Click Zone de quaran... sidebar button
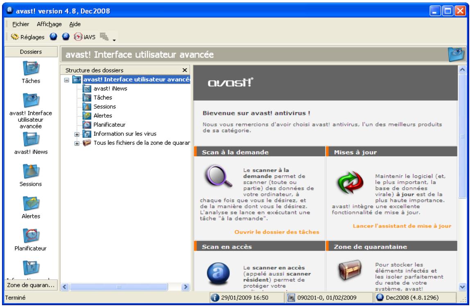 31,285
